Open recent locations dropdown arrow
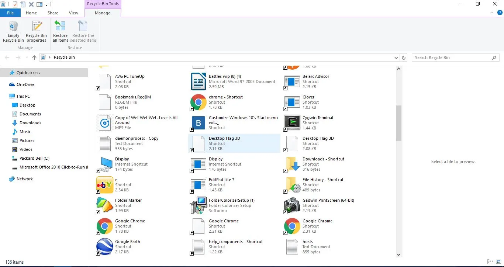This screenshot has height=267, width=504. (x=26, y=58)
